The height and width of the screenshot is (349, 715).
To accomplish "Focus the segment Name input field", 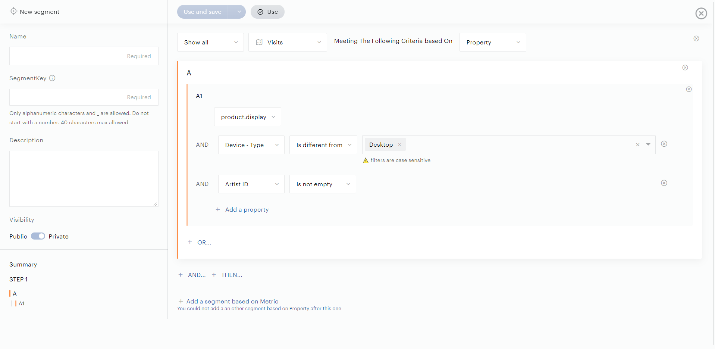I will [84, 56].
